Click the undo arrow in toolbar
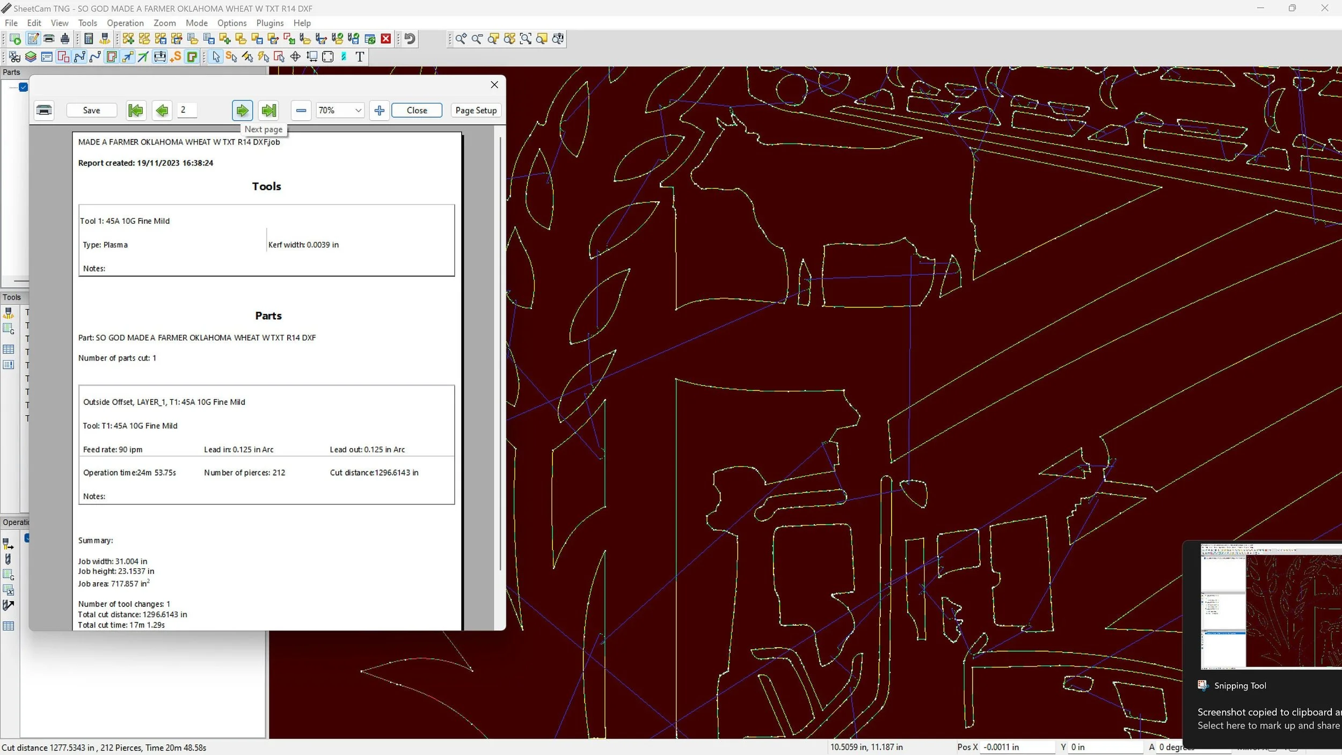Image resolution: width=1342 pixels, height=755 pixels. coord(410,39)
